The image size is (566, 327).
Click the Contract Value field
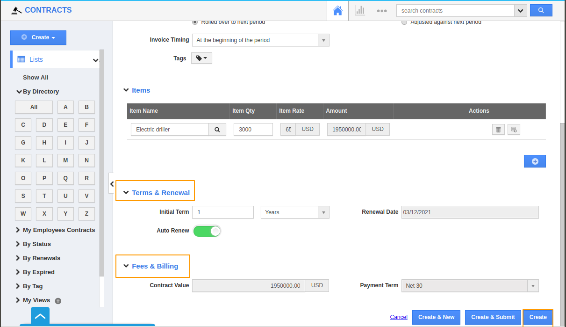[x=249, y=285]
